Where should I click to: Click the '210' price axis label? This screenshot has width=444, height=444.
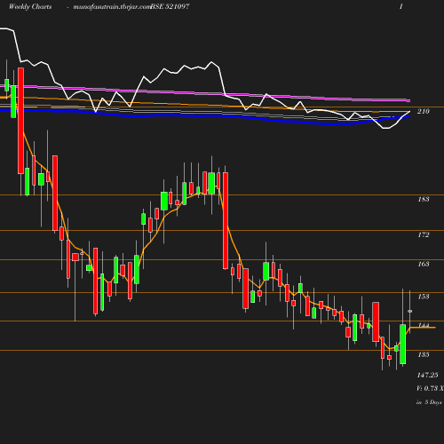424,111
